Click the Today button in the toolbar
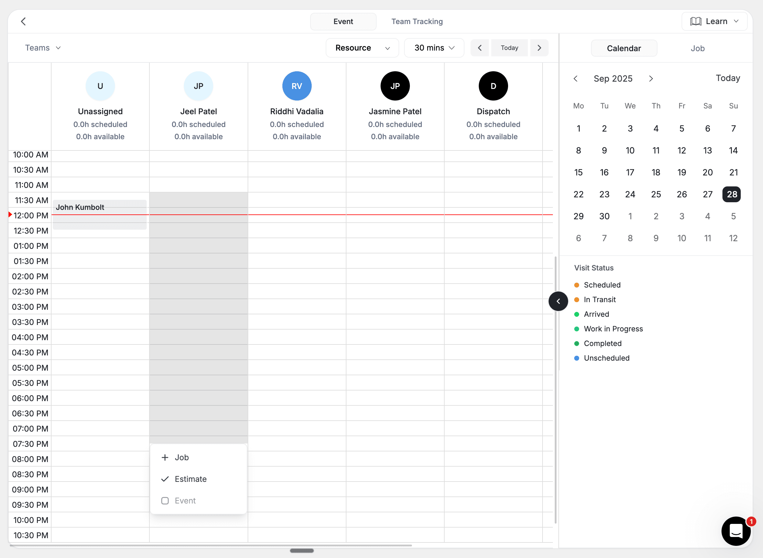The height and width of the screenshot is (558, 763). pos(509,48)
